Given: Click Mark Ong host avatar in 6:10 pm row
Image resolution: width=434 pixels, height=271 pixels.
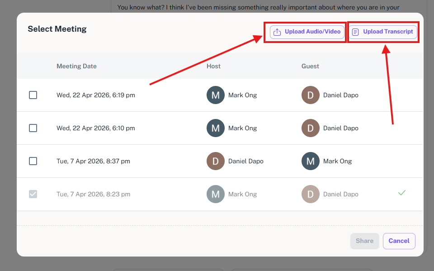Looking at the screenshot, I should point(215,128).
